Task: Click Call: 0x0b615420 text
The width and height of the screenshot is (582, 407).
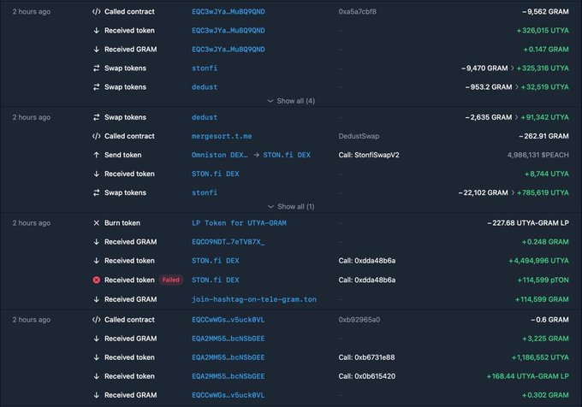Action: coord(366,376)
